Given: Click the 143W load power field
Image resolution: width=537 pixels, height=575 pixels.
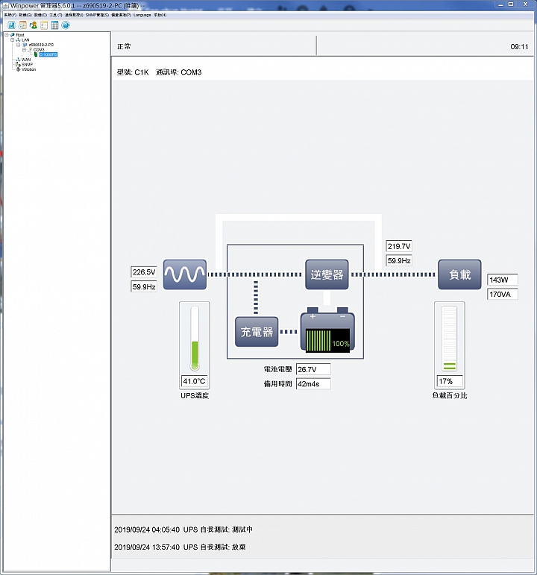Looking at the screenshot, I should [x=503, y=280].
